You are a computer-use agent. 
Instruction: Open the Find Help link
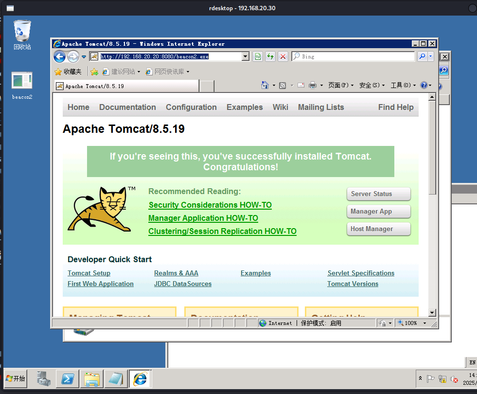tap(396, 107)
